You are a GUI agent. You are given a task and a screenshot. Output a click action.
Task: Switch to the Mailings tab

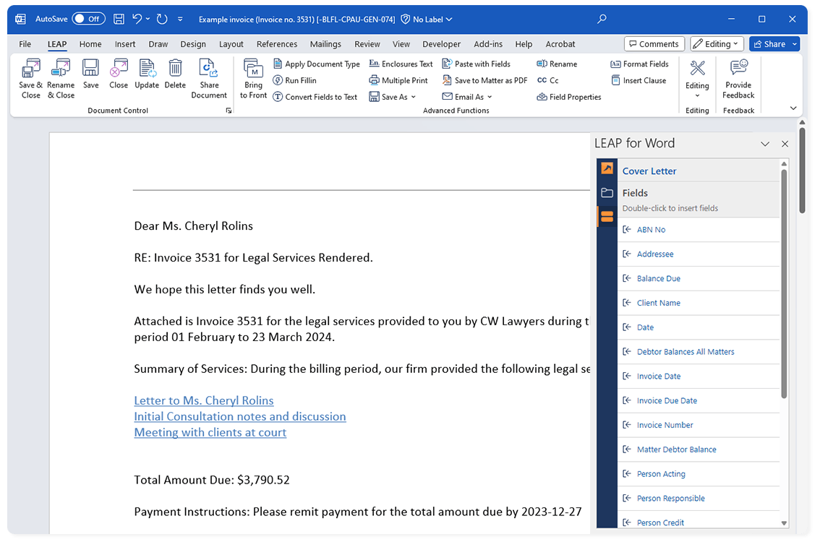point(325,44)
